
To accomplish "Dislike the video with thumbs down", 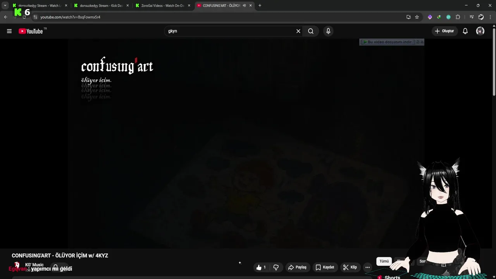I will click(276, 267).
